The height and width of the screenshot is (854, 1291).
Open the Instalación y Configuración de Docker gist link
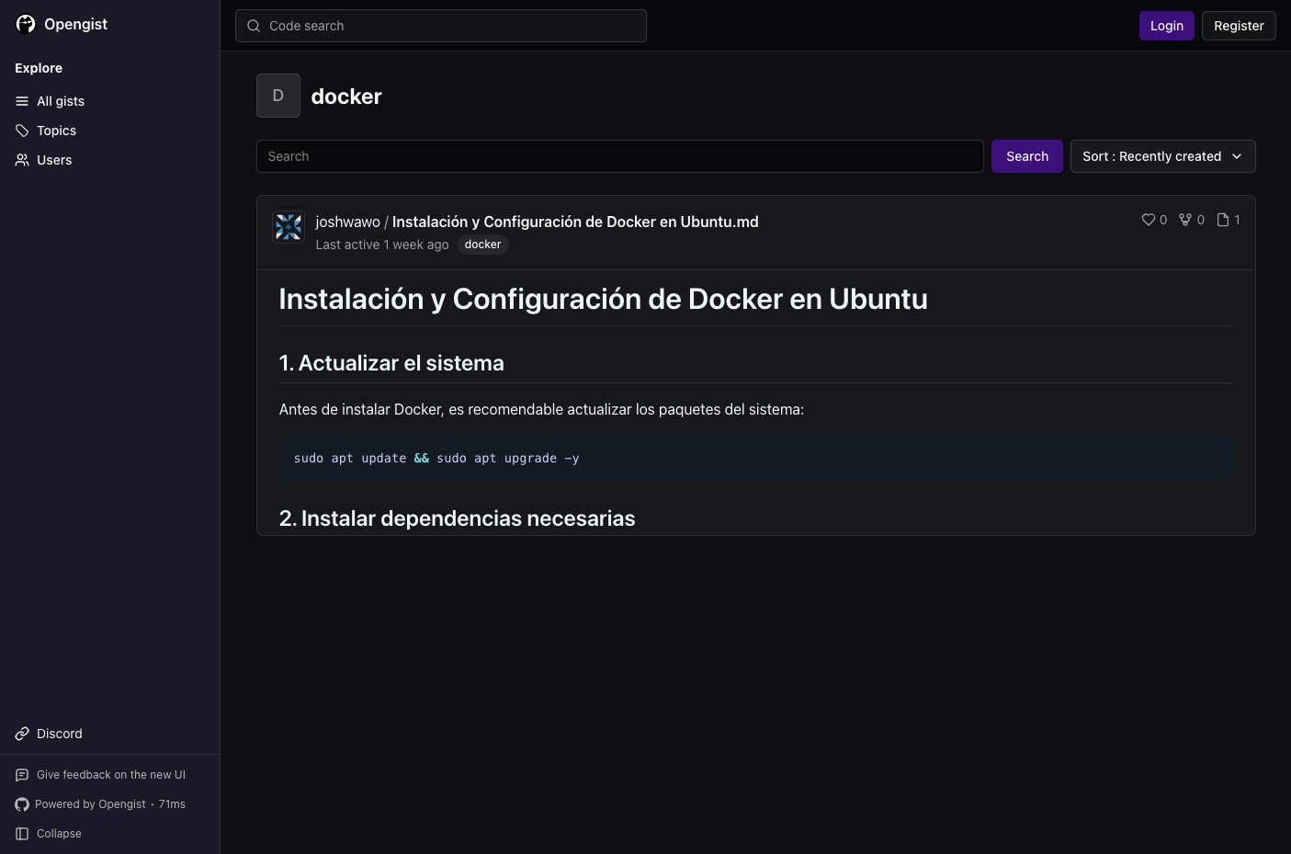pyautogui.click(x=575, y=222)
